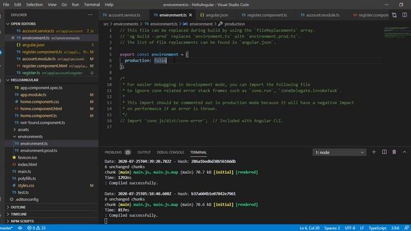Open the Selection menu
This screenshot has width=411, height=231.
[34, 4]
